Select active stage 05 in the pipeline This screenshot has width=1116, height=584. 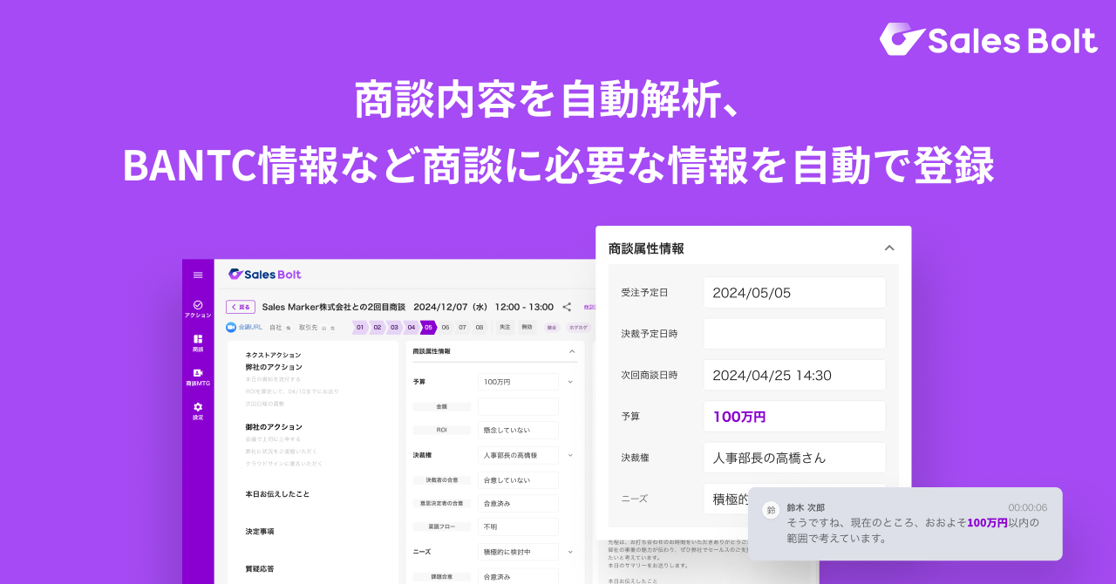(428, 328)
